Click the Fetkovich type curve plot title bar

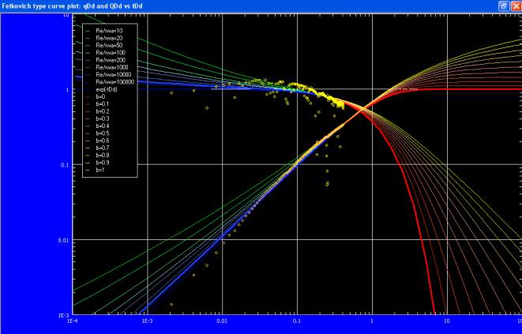237,6
